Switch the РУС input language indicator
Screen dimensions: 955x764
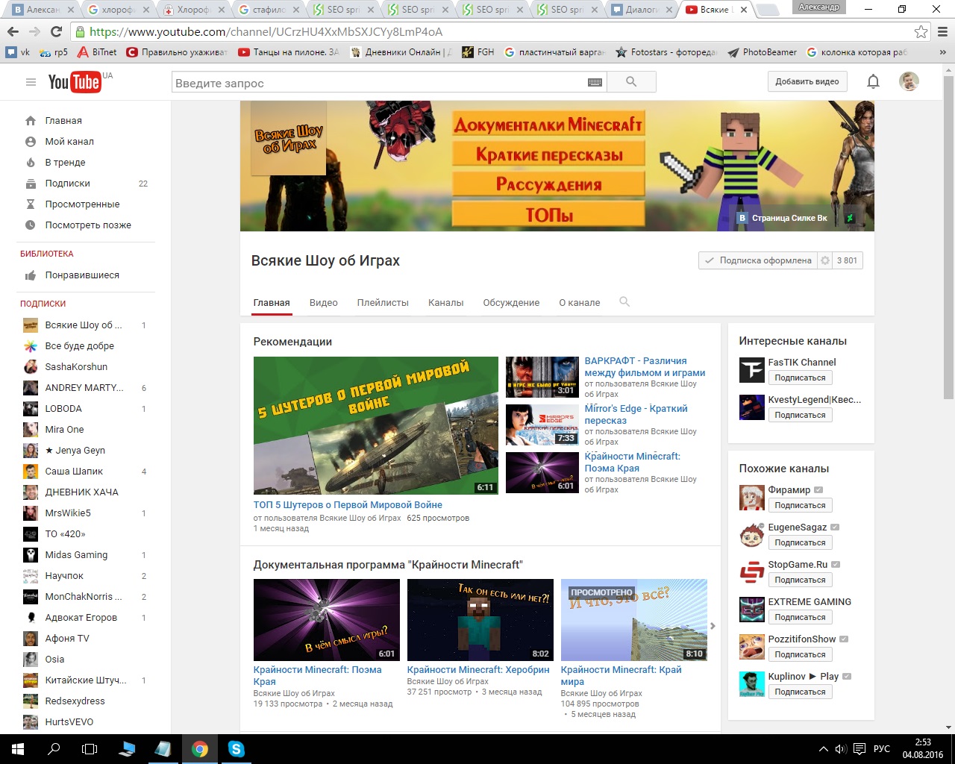coord(882,749)
